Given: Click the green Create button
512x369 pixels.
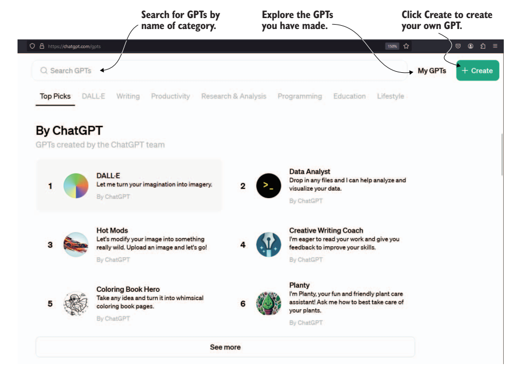Looking at the screenshot, I should (478, 71).
